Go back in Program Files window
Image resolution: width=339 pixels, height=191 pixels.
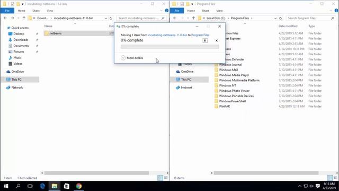click(175, 18)
